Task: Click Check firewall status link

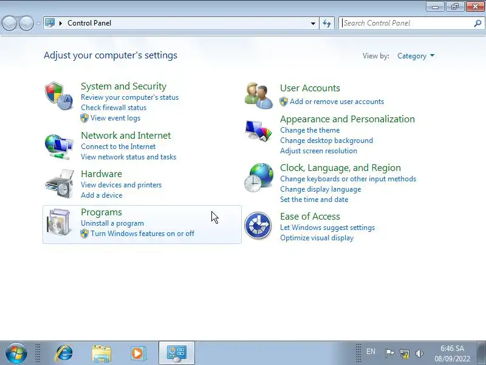Action: [114, 108]
